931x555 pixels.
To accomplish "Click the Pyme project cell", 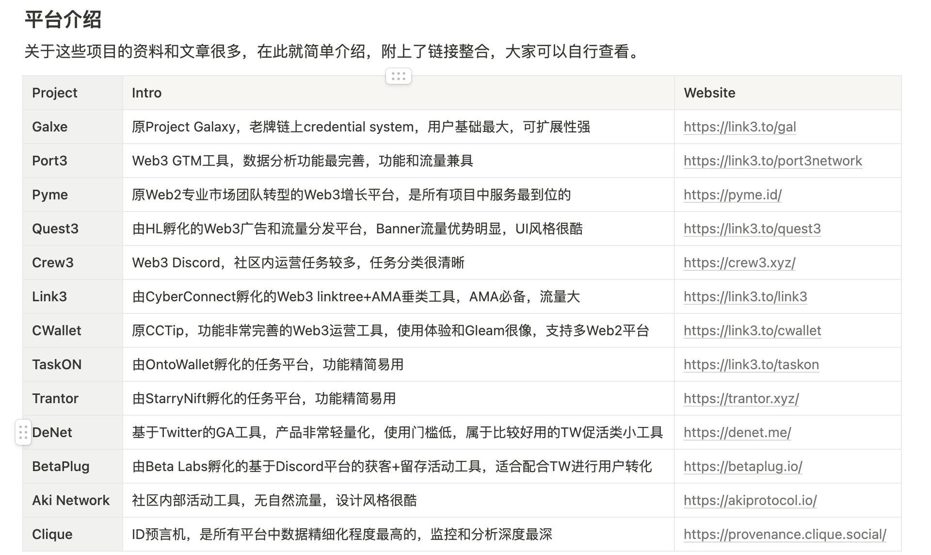I will (x=73, y=195).
